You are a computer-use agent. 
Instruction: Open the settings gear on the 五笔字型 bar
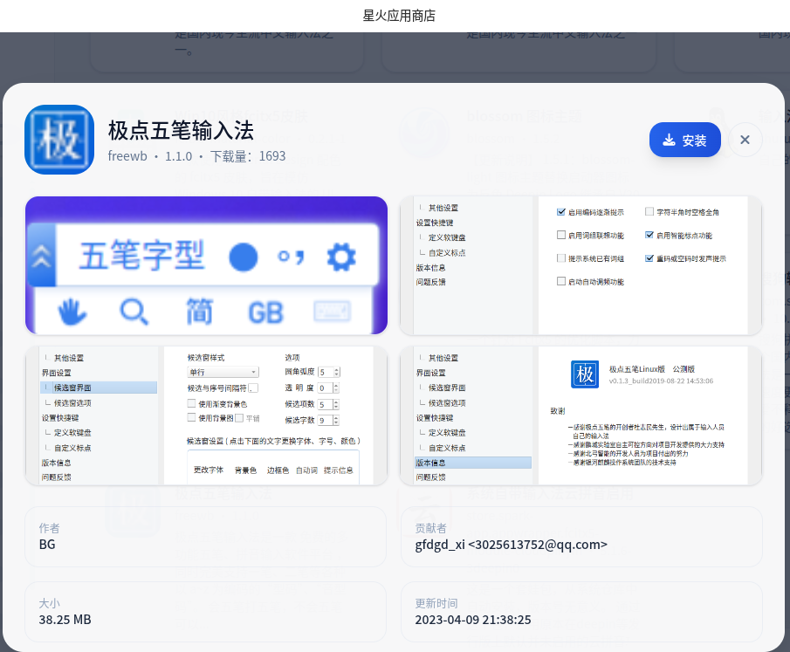tap(341, 255)
